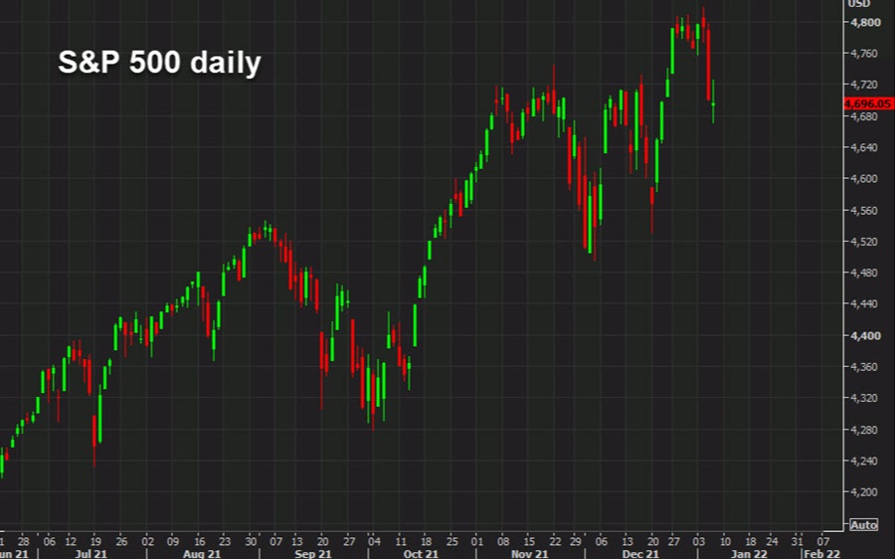
Task: Click the 4,440 price axis label
Action: click(865, 304)
